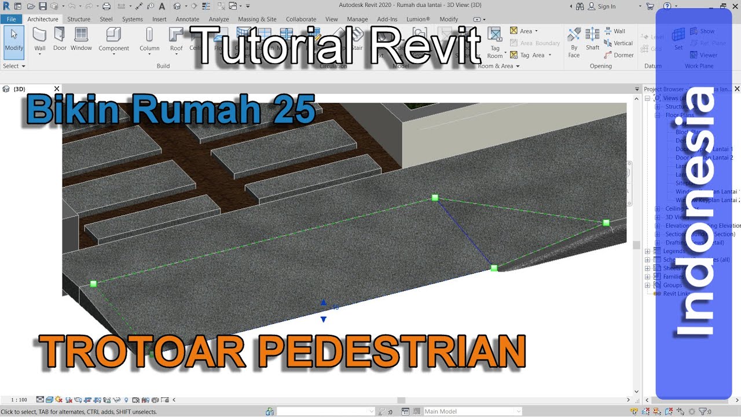
Task: Choose the By Face opening tool
Action: (x=574, y=42)
